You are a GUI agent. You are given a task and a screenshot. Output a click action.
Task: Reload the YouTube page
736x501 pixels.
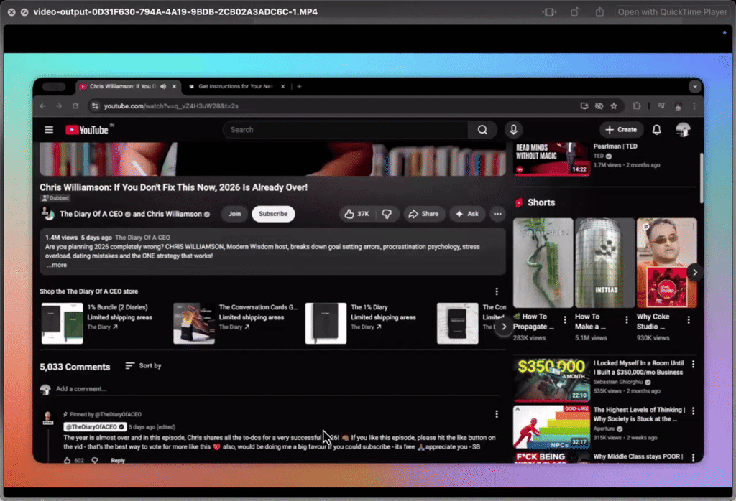[x=75, y=106]
